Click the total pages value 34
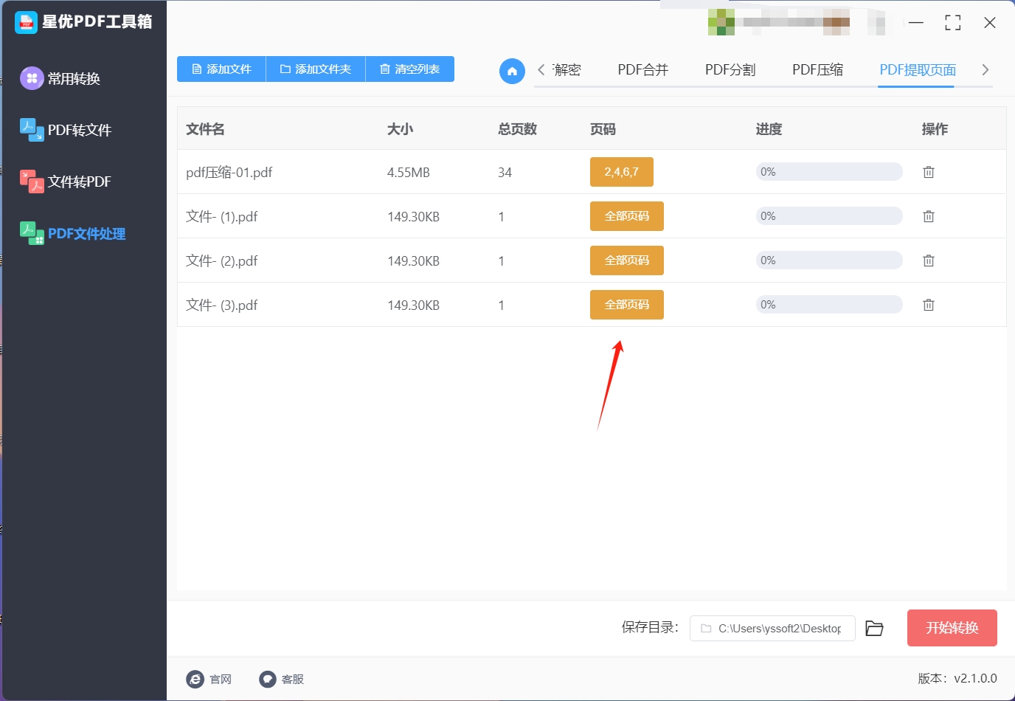This screenshot has width=1015, height=701. [x=505, y=173]
